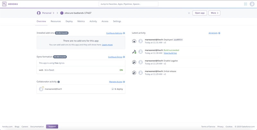This screenshot has height=130, width=257.
Task: Go to the Settings tab
Action: pos(117,21)
